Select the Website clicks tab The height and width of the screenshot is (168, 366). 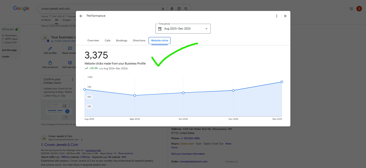[x=160, y=41]
